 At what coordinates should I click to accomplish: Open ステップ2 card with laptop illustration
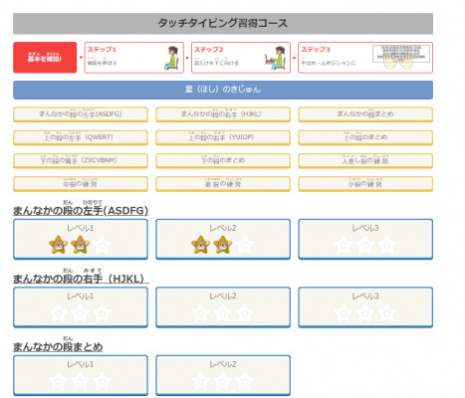point(241,58)
